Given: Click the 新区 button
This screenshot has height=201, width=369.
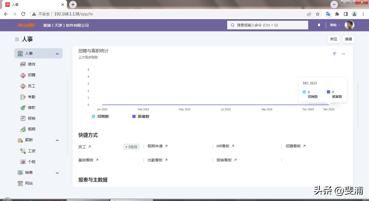Looking at the screenshot, I should point(334,39).
